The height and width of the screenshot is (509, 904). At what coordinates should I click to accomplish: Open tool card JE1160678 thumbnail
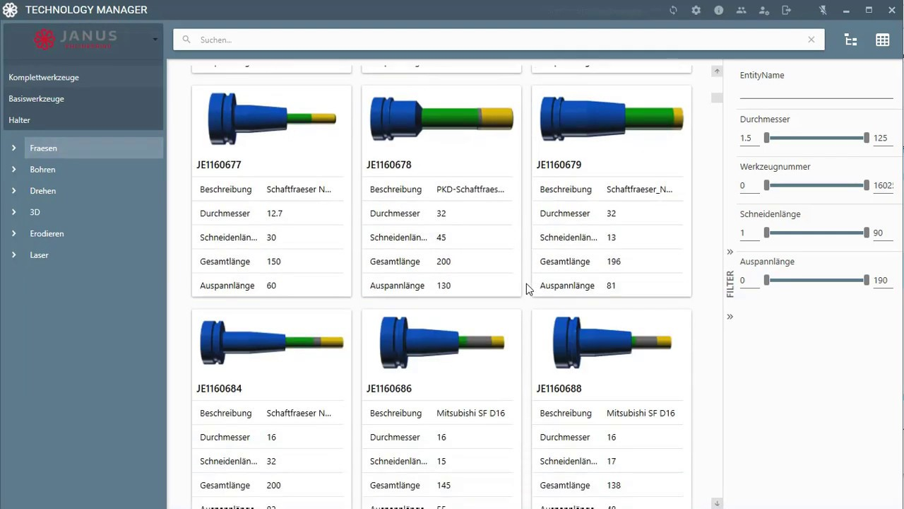pyautogui.click(x=441, y=118)
